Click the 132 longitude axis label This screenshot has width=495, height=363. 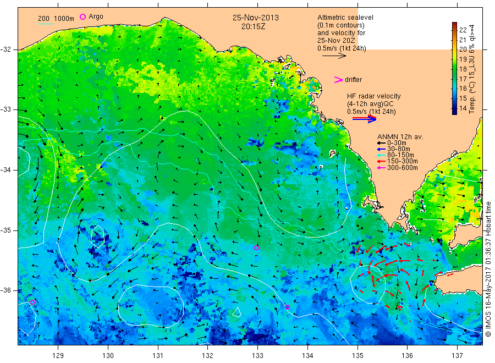[x=208, y=356]
